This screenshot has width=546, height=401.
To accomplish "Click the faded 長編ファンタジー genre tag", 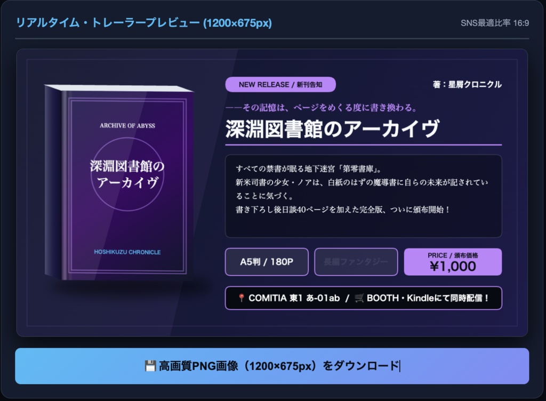I will 356,262.
